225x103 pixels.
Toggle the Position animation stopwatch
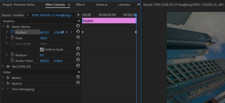(x=12, y=32)
